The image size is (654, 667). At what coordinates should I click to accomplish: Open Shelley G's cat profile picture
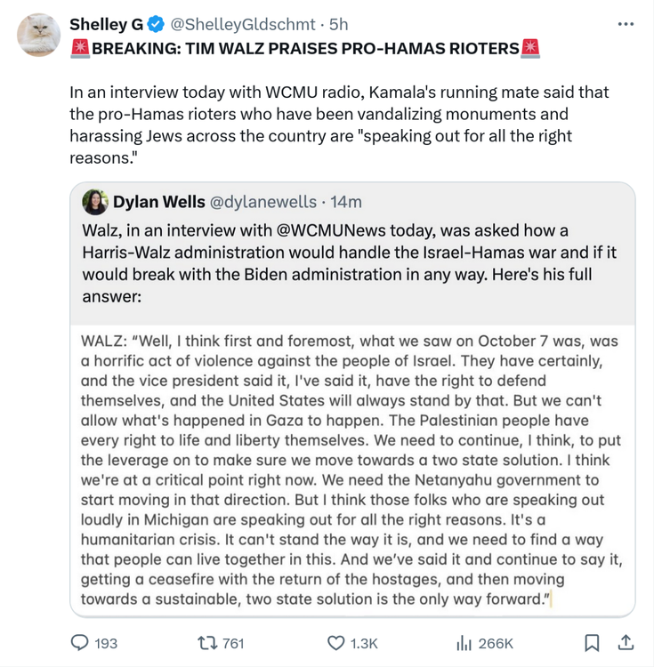39,36
